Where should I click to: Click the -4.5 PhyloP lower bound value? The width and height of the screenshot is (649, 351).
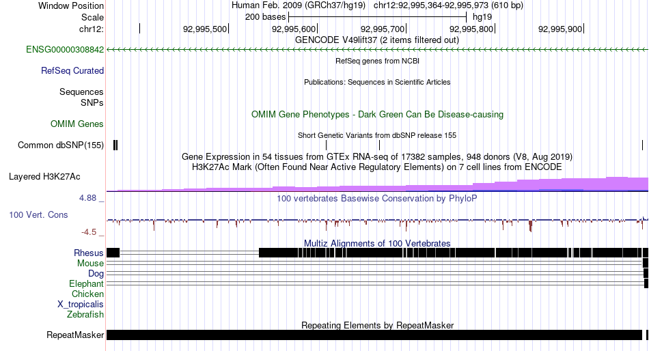point(89,232)
